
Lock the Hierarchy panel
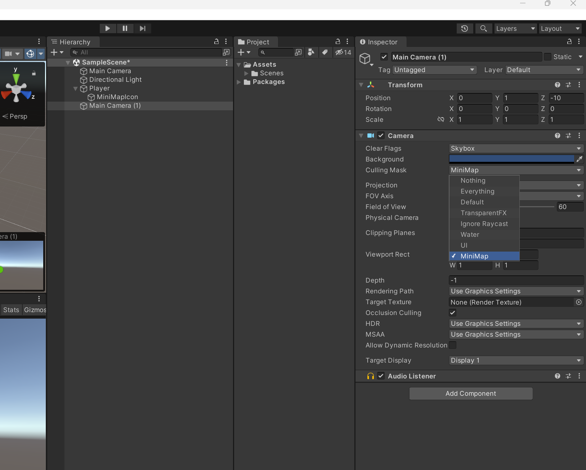pyautogui.click(x=216, y=41)
